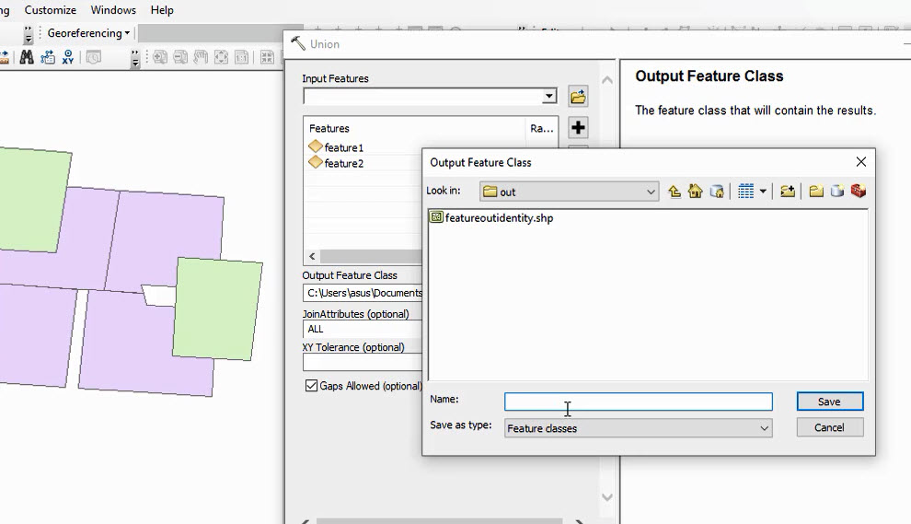The width and height of the screenshot is (911, 524).
Task: Expand the Save as type dropdown
Action: (764, 428)
